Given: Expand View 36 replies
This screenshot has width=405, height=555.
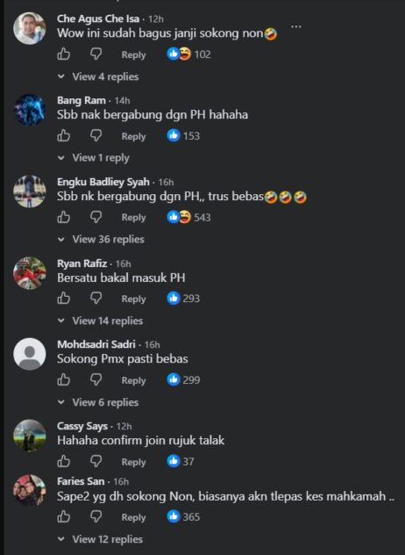Looking at the screenshot, I should point(101,239).
